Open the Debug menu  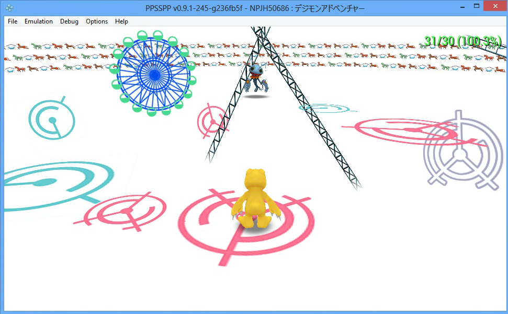tap(69, 21)
